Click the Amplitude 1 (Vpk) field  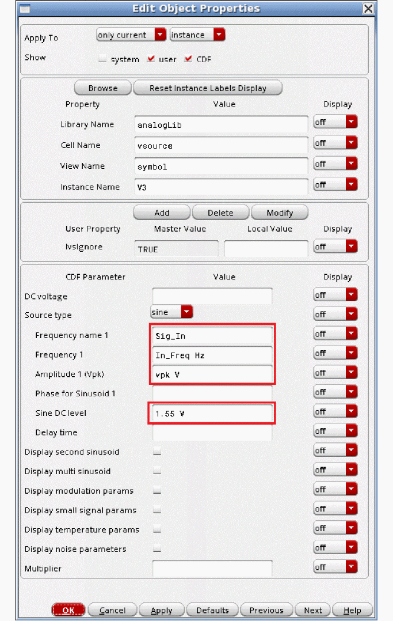(x=212, y=374)
